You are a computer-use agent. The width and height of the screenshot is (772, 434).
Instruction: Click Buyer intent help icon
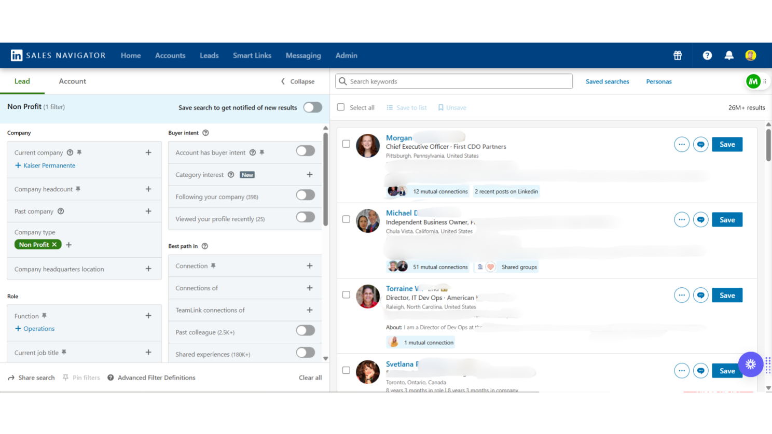tap(205, 133)
